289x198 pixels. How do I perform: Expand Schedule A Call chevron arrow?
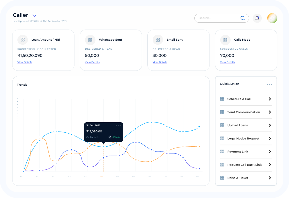270,99
